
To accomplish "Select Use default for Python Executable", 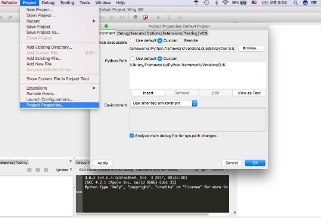I will click(x=133, y=40).
